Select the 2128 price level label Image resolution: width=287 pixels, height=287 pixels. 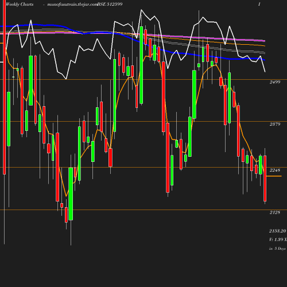(x=275, y=212)
